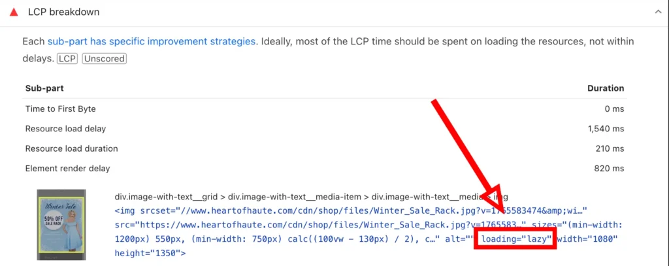This screenshot has width=669, height=266.
Task: Collapse the LCP breakdown section chevron
Action: pyautogui.click(x=657, y=12)
